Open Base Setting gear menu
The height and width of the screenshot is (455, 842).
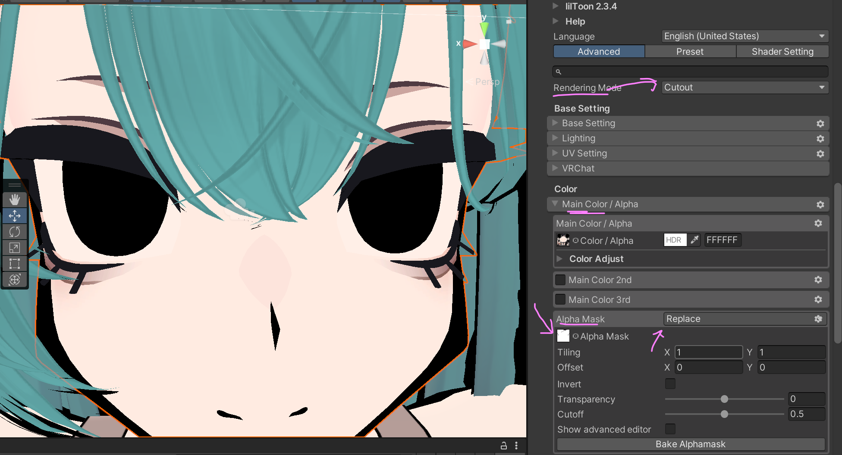(820, 124)
